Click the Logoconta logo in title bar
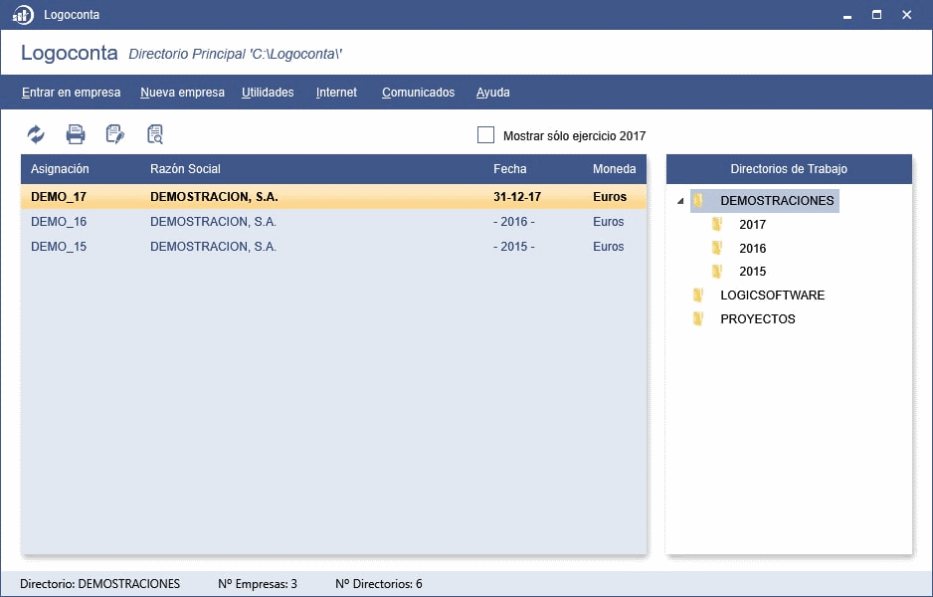 tap(22, 15)
